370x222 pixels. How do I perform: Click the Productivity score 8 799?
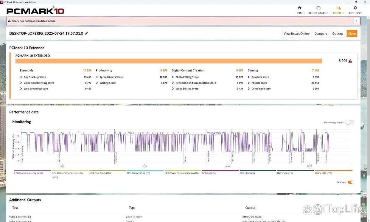click(164, 71)
